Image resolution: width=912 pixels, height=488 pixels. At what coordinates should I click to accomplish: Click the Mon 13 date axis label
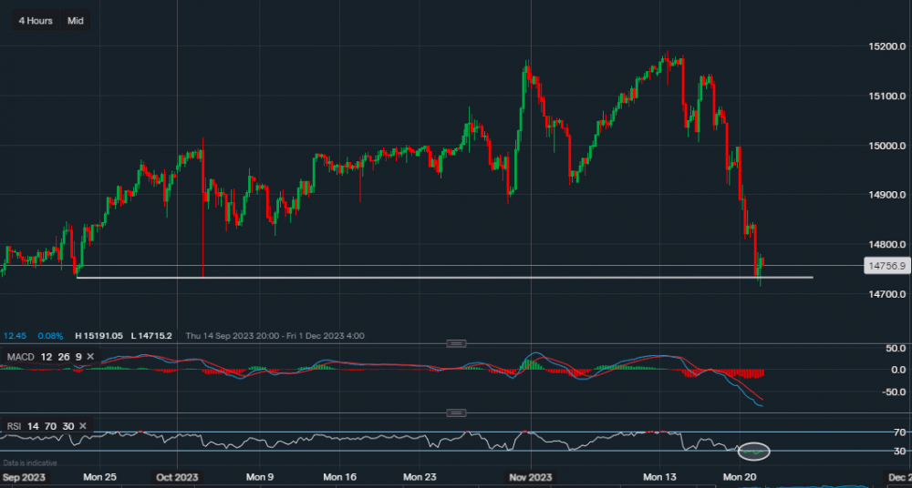click(x=660, y=476)
